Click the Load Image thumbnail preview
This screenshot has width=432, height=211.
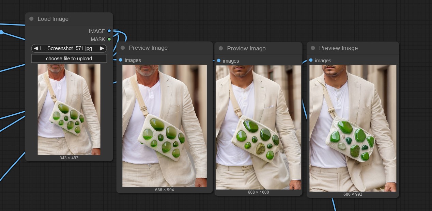[x=69, y=110]
